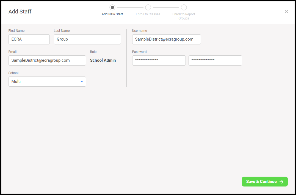Click the blue School dropdown arrow
The width and height of the screenshot is (296, 195).
pos(82,81)
